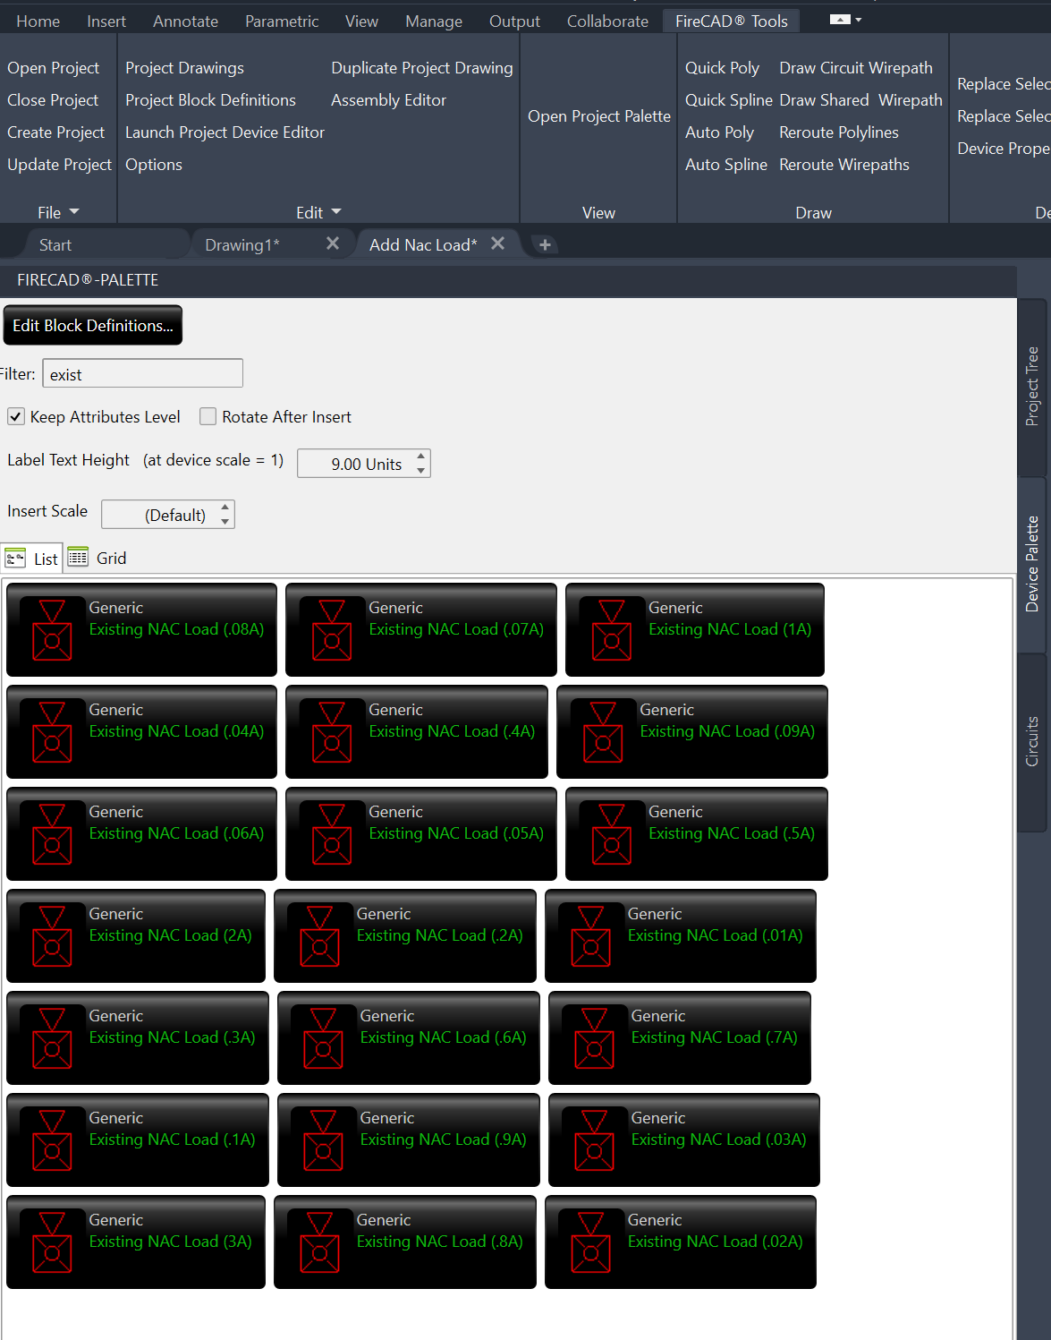This screenshot has width=1051, height=1340.
Task: Open the Collaborate ribbon tab
Action: coord(607,21)
